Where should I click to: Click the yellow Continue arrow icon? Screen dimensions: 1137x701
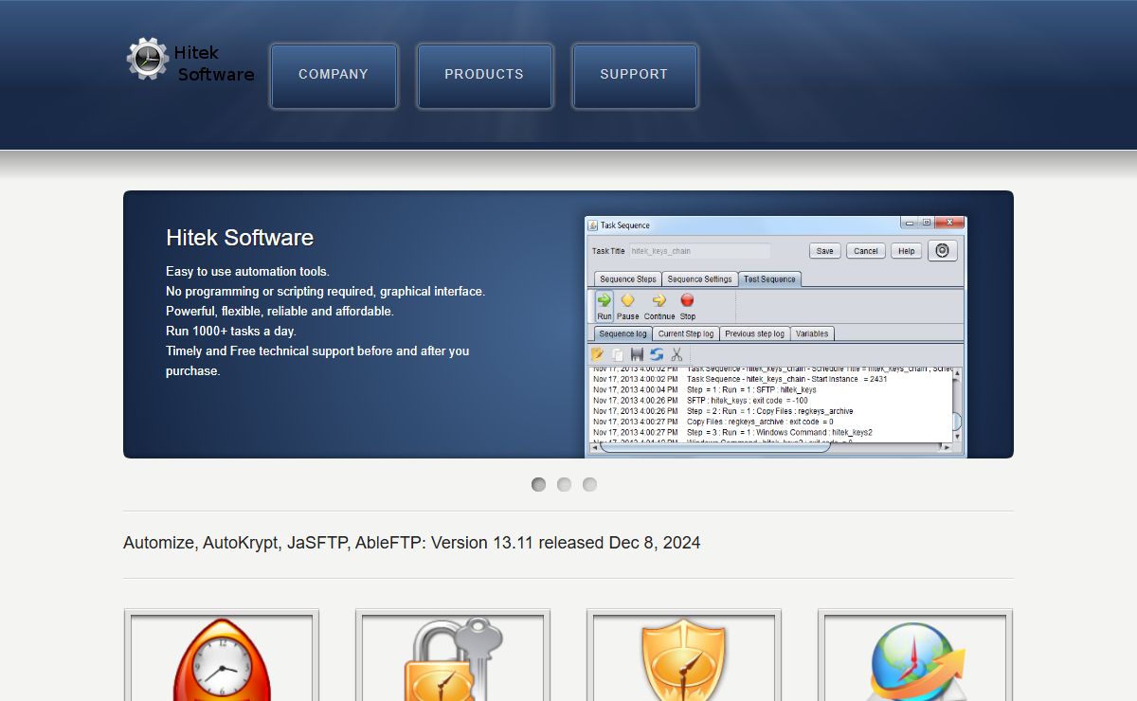tap(659, 301)
